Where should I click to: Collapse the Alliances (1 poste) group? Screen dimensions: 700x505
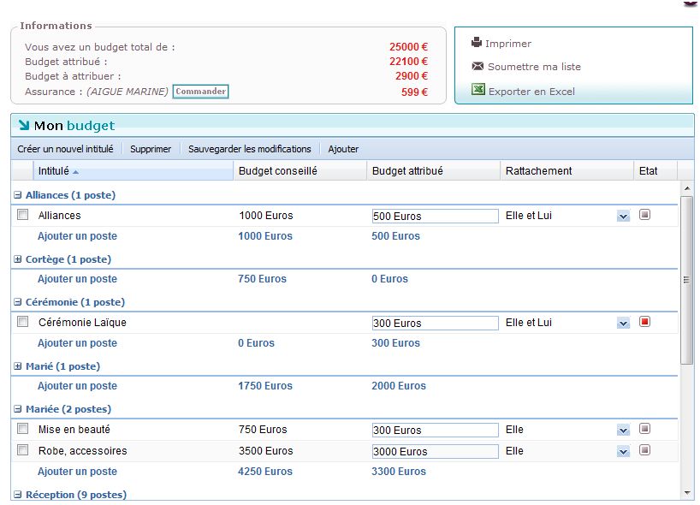17,195
